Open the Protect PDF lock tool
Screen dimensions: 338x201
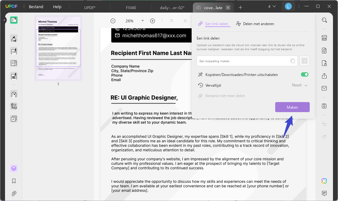pos(324,63)
